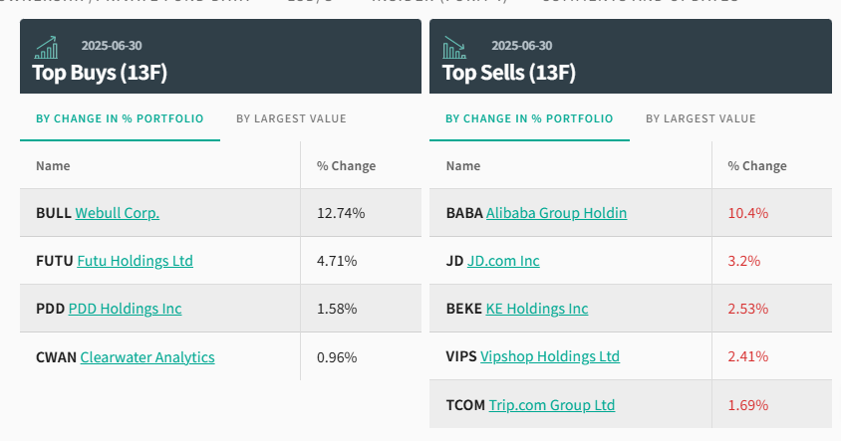
Task: Open the Clearwater Analytics link
Action: tap(147, 356)
